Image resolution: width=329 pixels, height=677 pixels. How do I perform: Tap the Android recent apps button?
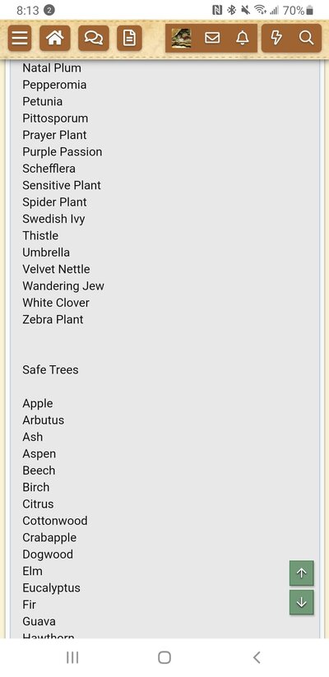click(x=72, y=657)
